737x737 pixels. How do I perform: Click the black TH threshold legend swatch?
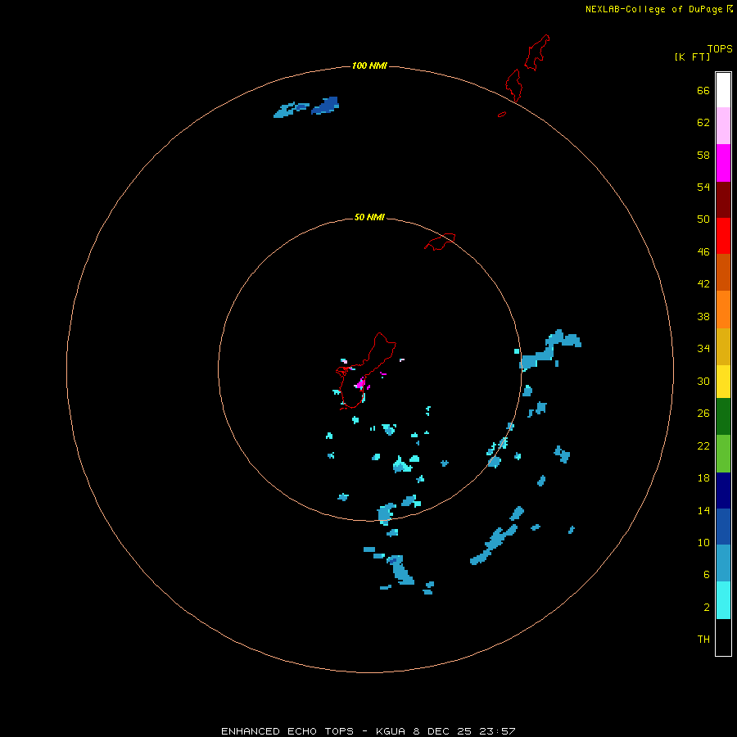723,637
